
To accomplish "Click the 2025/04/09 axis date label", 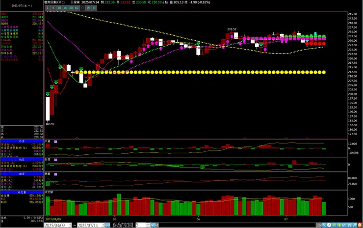I will pos(53,219).
